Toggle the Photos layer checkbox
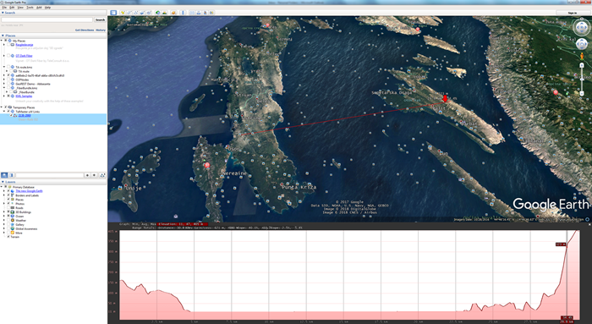This screenshot has height=324, width=592. (8, 204)
